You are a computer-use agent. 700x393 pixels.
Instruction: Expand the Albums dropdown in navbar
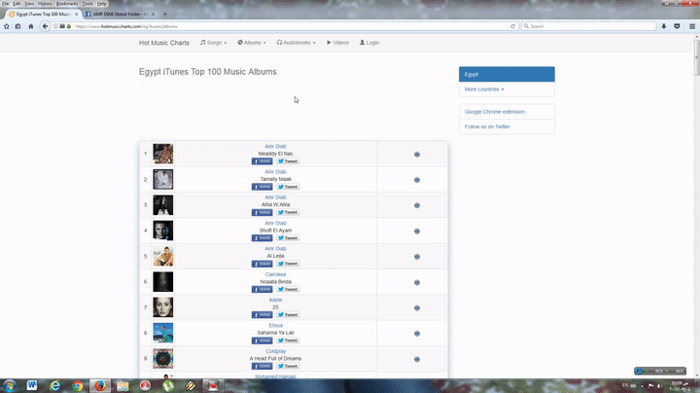[252, 43]
